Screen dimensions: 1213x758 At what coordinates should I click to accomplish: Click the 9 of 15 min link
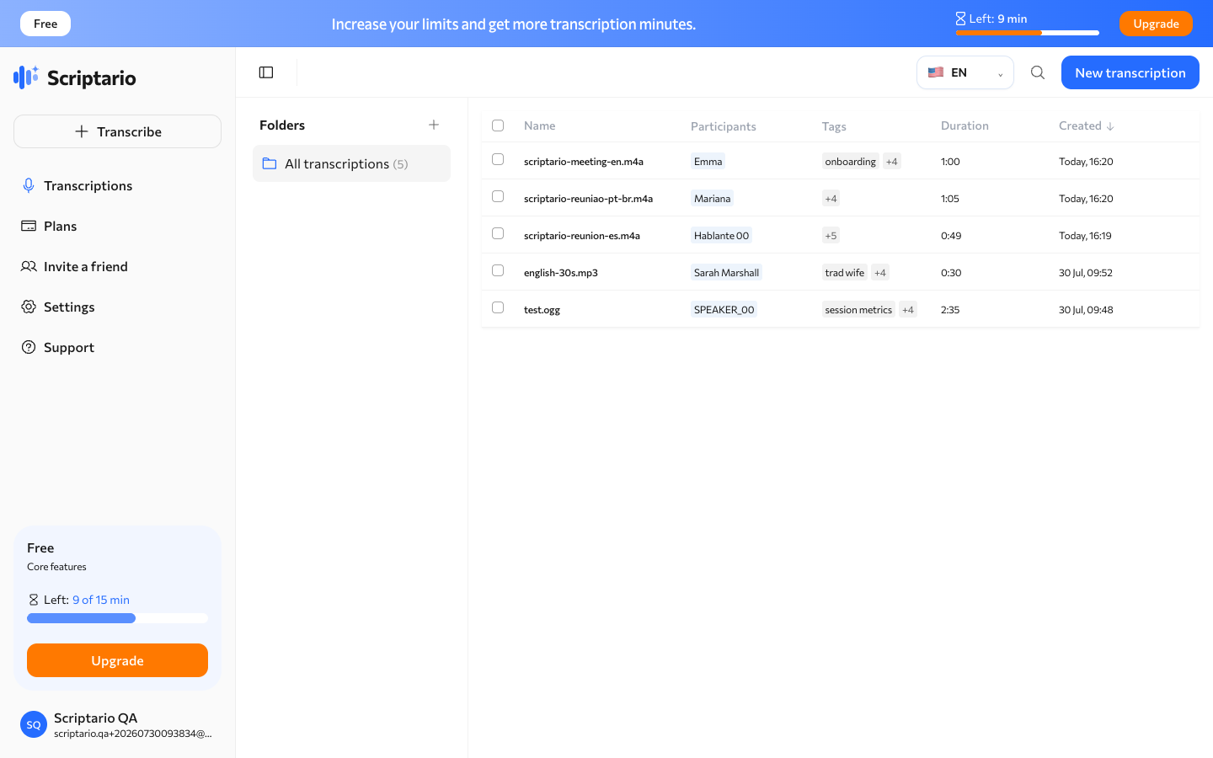coord(101,600)
